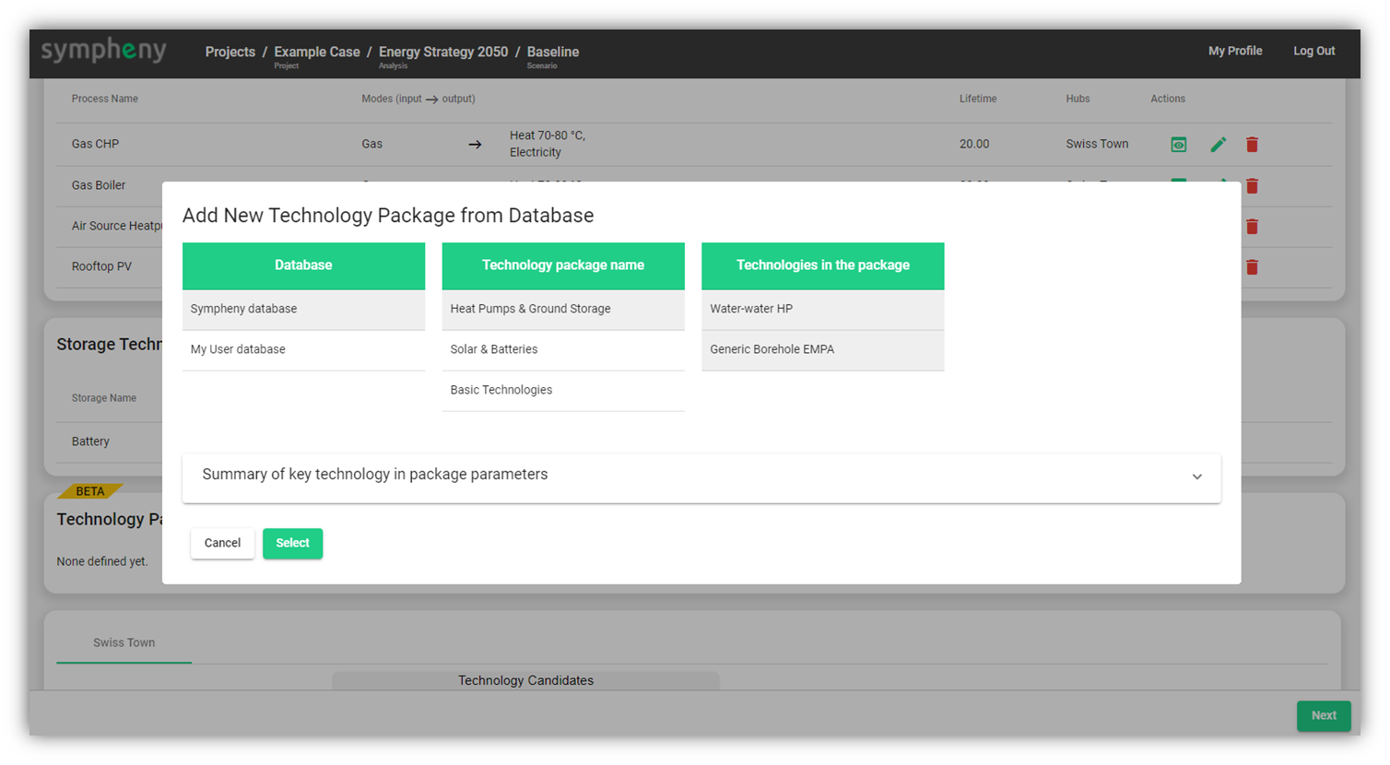Click the eye view icon for Gas CHP

(x=1178, y=145)
